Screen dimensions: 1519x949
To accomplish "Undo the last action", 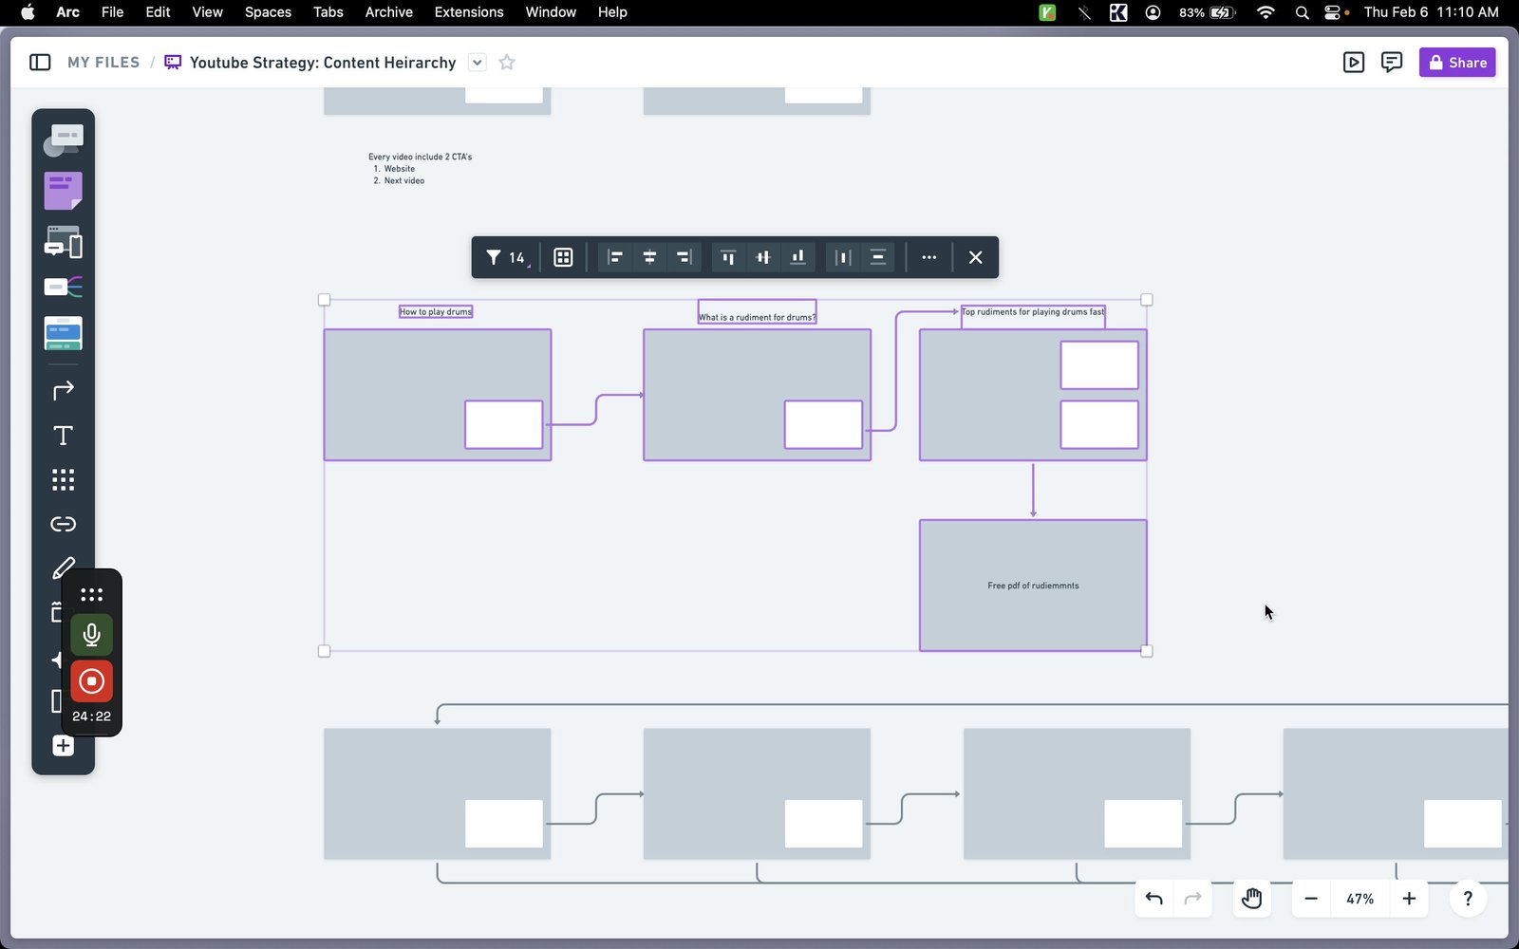I will click(1153, 899).
